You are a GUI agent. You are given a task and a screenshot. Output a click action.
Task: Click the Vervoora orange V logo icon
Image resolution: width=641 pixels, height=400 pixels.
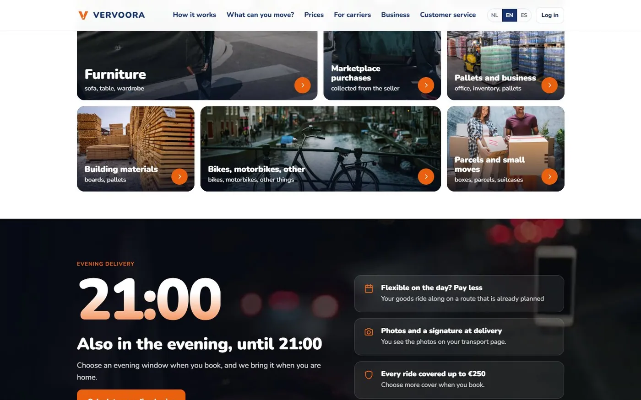pos(83,15)
